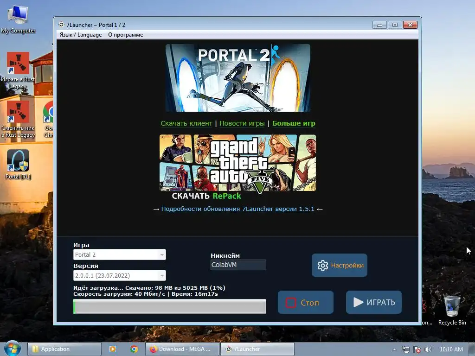Open 'Язык / Language' menu
Viewport: 475px width, 356px height.
point(81,34)
